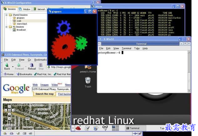
Task: Click the workspace switcher on Red Hat panel
Action: (115, 128)
